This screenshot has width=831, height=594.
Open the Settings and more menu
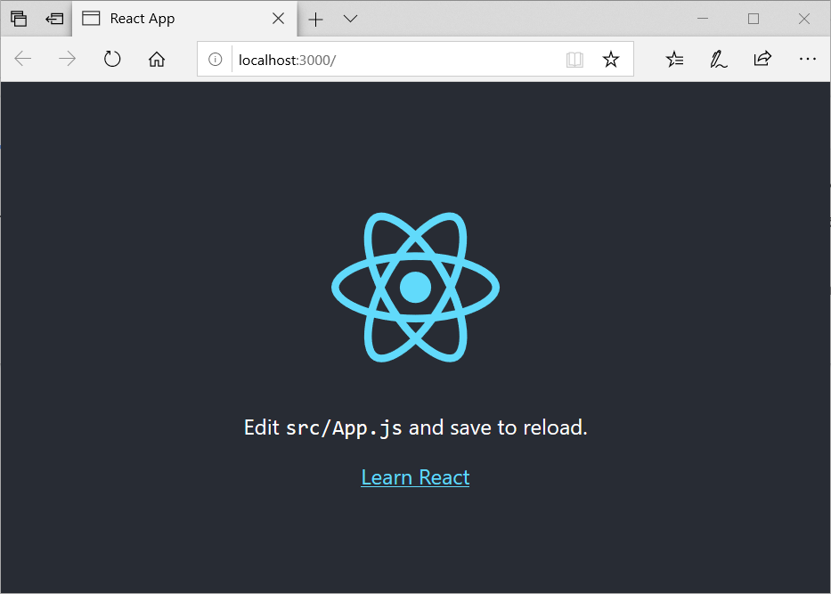tap(808, 59)
